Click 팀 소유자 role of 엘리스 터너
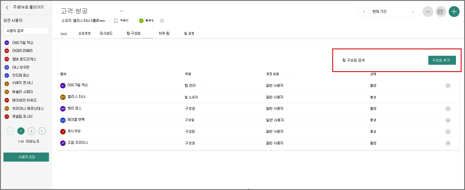The image size is (465, 190). point(191,97)
